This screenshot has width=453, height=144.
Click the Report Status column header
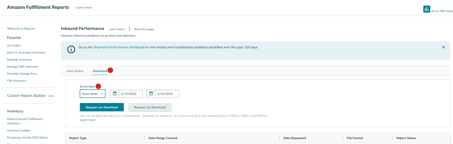tap(406, 138)
